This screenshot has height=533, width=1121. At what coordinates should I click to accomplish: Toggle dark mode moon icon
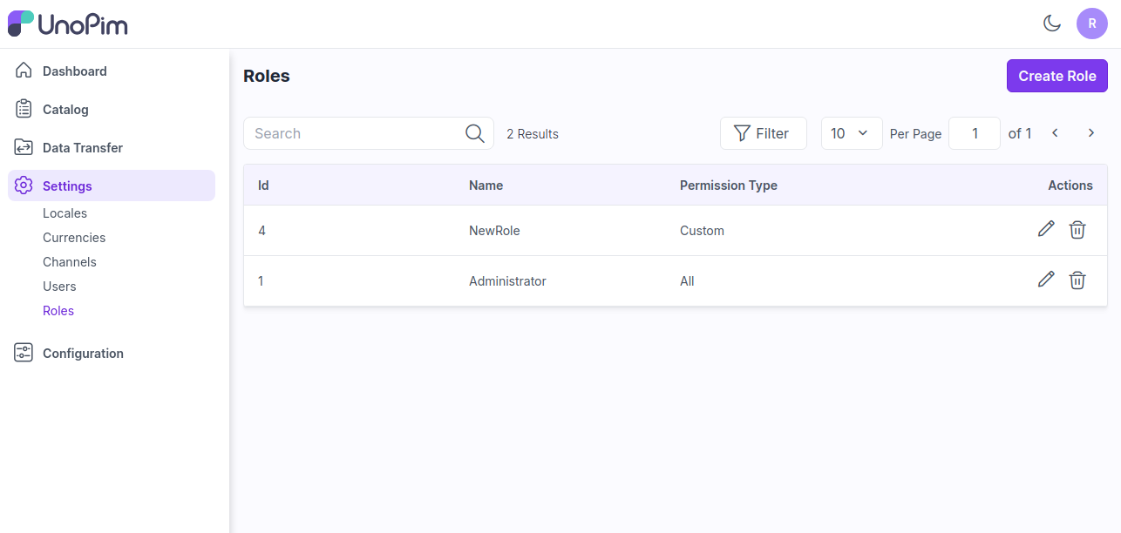[x=1052, y=24]
